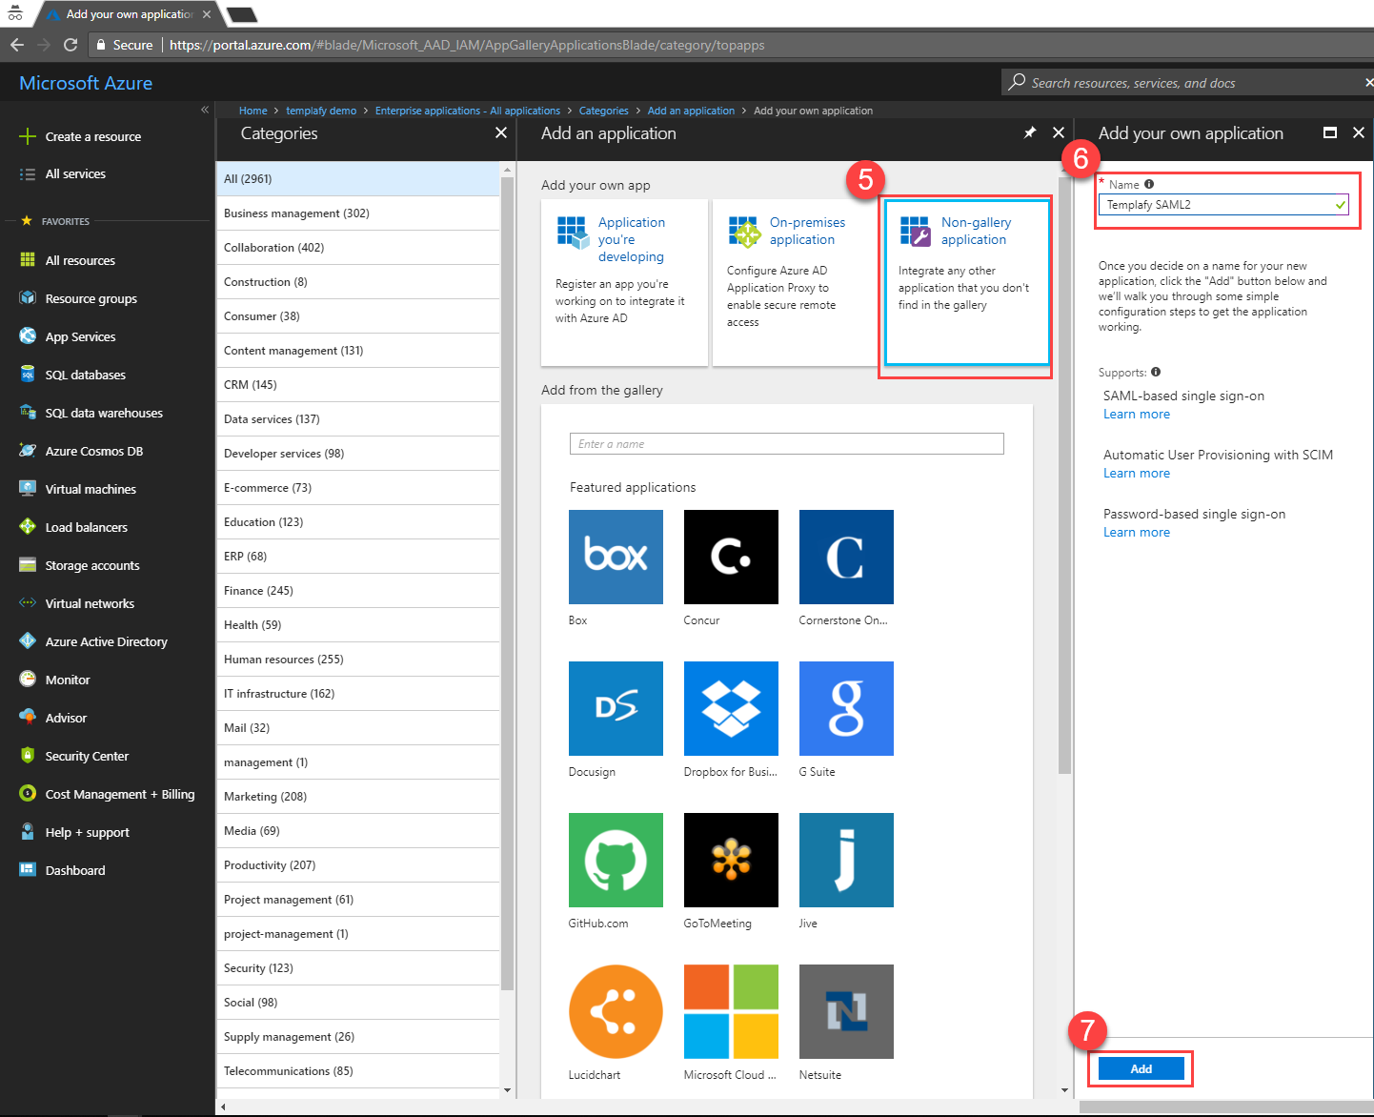Click the Add button

pos(1142,1068)
